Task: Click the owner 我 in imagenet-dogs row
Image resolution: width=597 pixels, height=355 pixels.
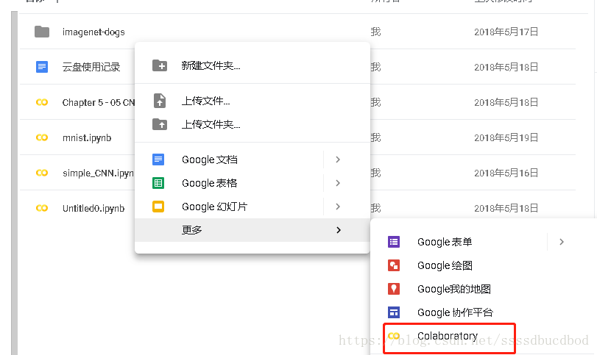Action: (x=375, y=32)
